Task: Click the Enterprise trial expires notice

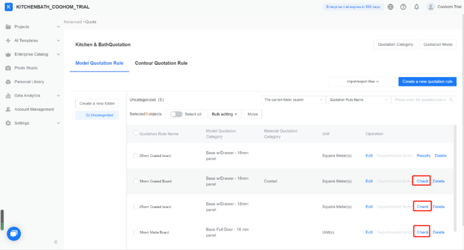Action: tap(353, 7)
